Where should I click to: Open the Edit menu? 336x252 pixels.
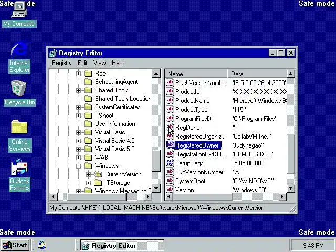82,63
